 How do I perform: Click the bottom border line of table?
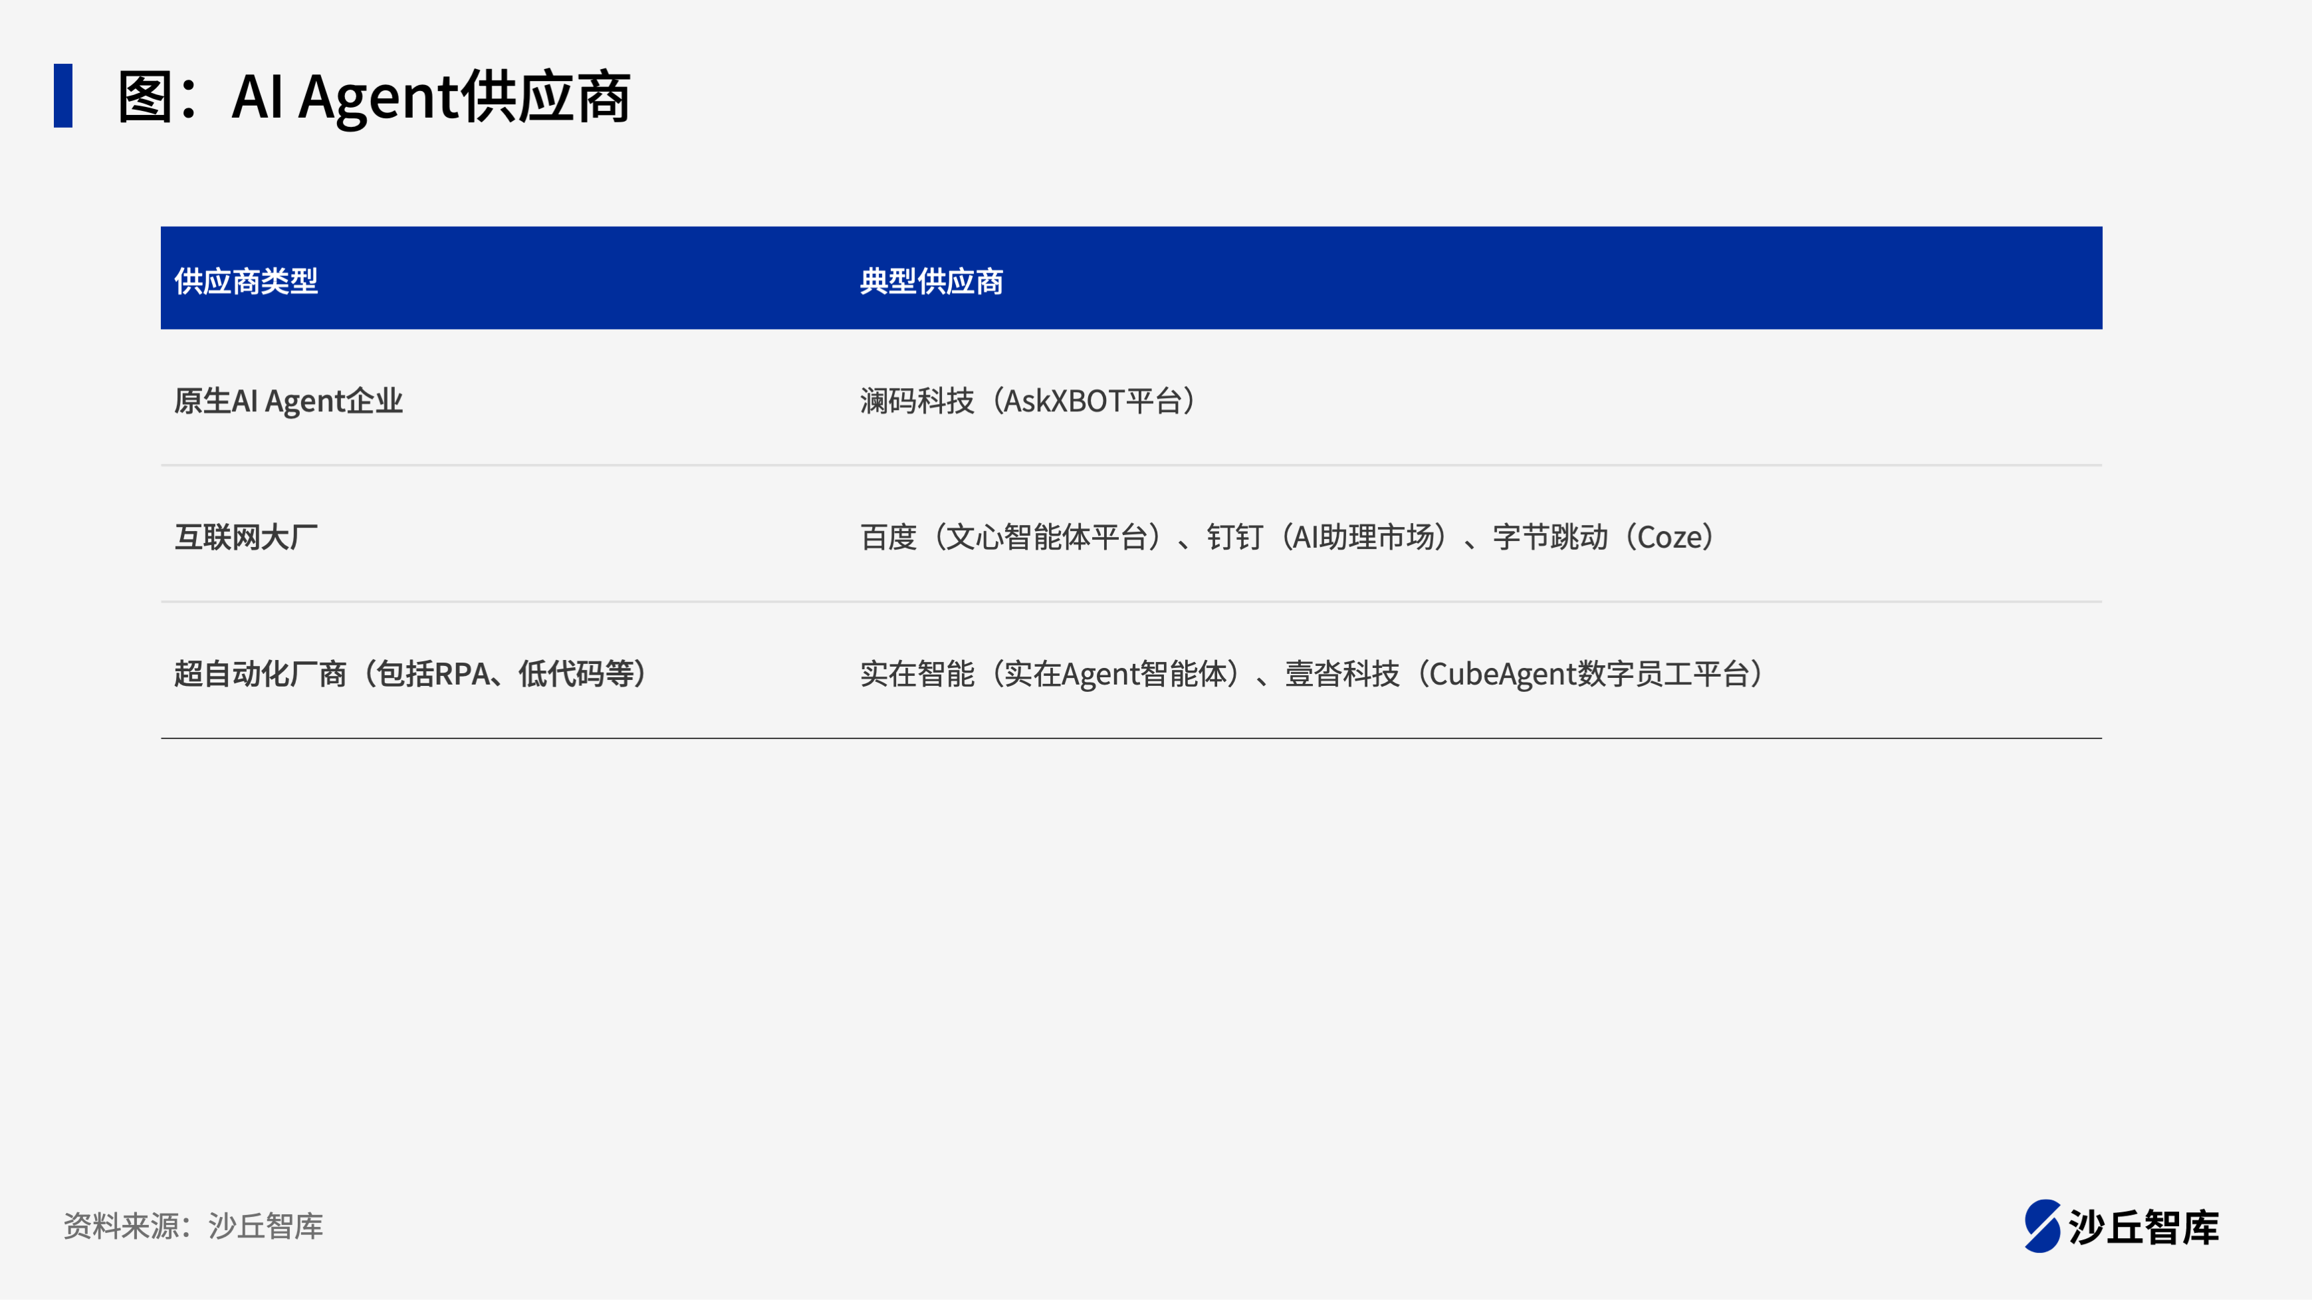tap(1131, 738)
